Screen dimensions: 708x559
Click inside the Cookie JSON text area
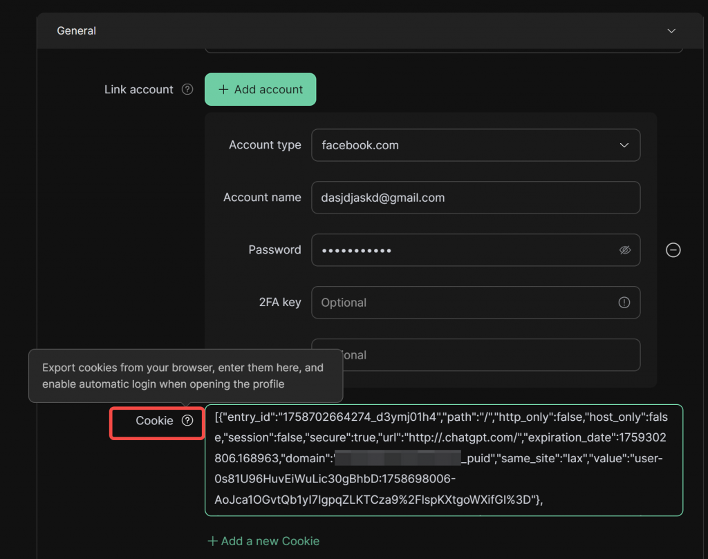tap(444, 459)
